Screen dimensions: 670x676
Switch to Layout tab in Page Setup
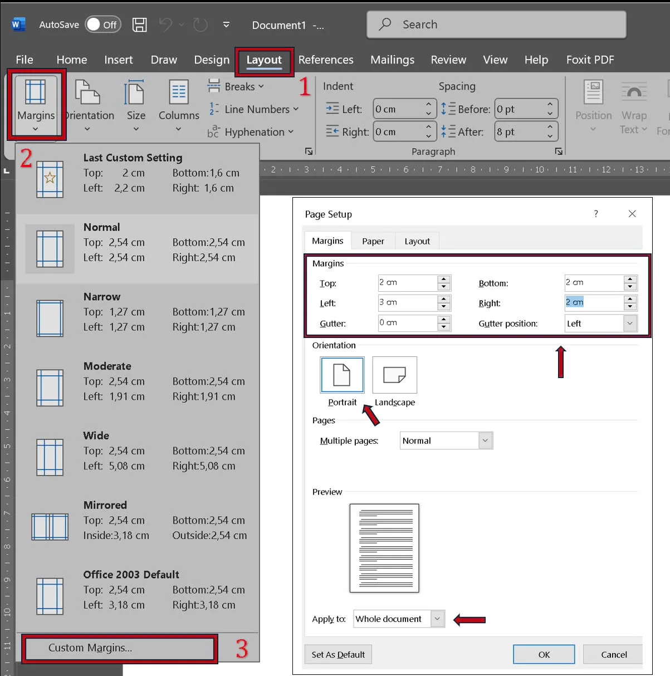tap(417, 241)
